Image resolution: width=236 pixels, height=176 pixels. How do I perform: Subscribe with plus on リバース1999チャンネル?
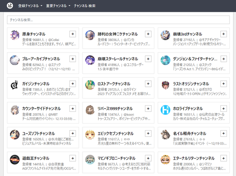pyautogui.click(x=148, y=109)
